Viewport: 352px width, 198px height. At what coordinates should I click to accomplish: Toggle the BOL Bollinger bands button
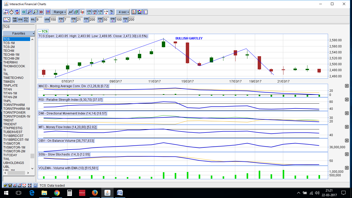pos(33,20)
